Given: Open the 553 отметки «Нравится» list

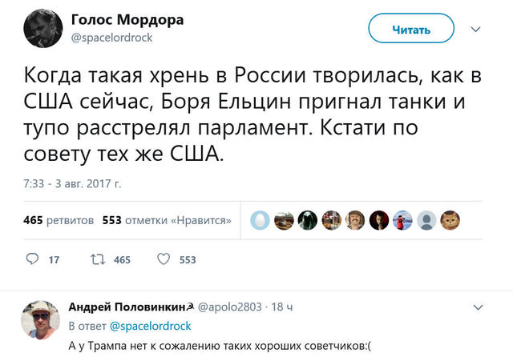Looking at the screenshot, I should [x=168, y=219].
